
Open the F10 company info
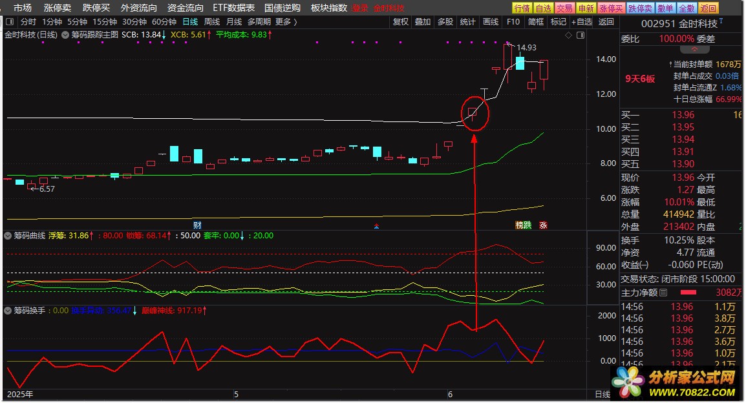pos(513,22)
